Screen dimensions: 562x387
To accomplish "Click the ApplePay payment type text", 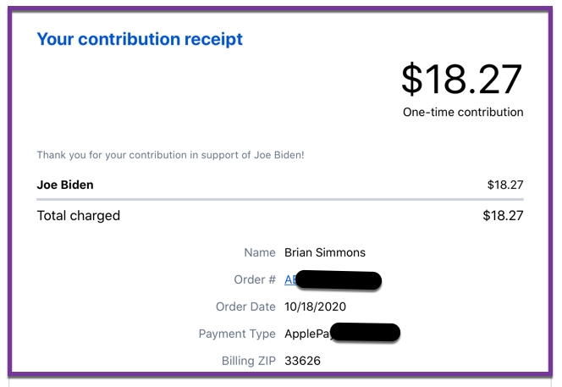I will point(308,334).
